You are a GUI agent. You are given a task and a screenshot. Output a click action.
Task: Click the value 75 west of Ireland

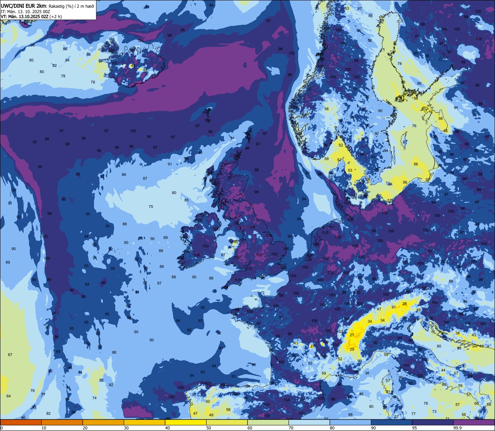151,207
